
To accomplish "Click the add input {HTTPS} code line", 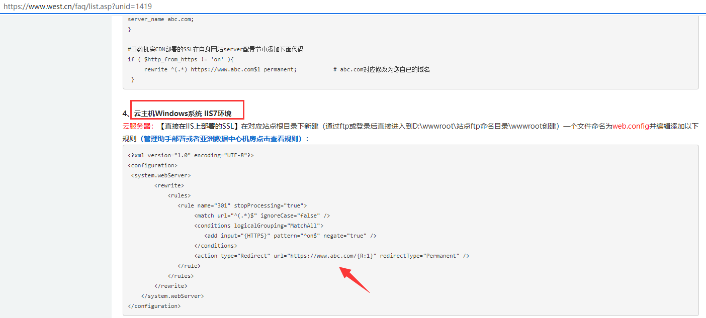I will (290, 236).
